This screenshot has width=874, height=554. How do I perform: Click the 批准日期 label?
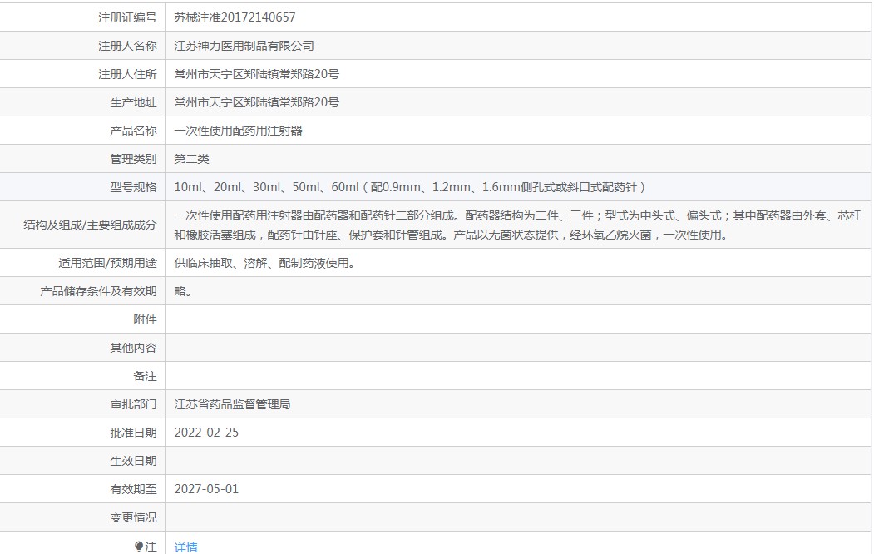pyautogui.click(x=133, y=433)
